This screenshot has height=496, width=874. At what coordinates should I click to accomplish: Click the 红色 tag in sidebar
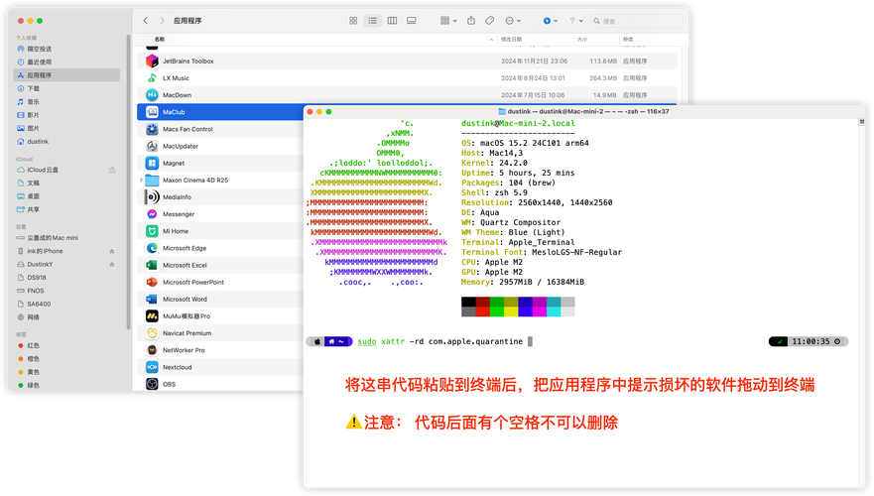pyautogui.click(x=34, y=345)
